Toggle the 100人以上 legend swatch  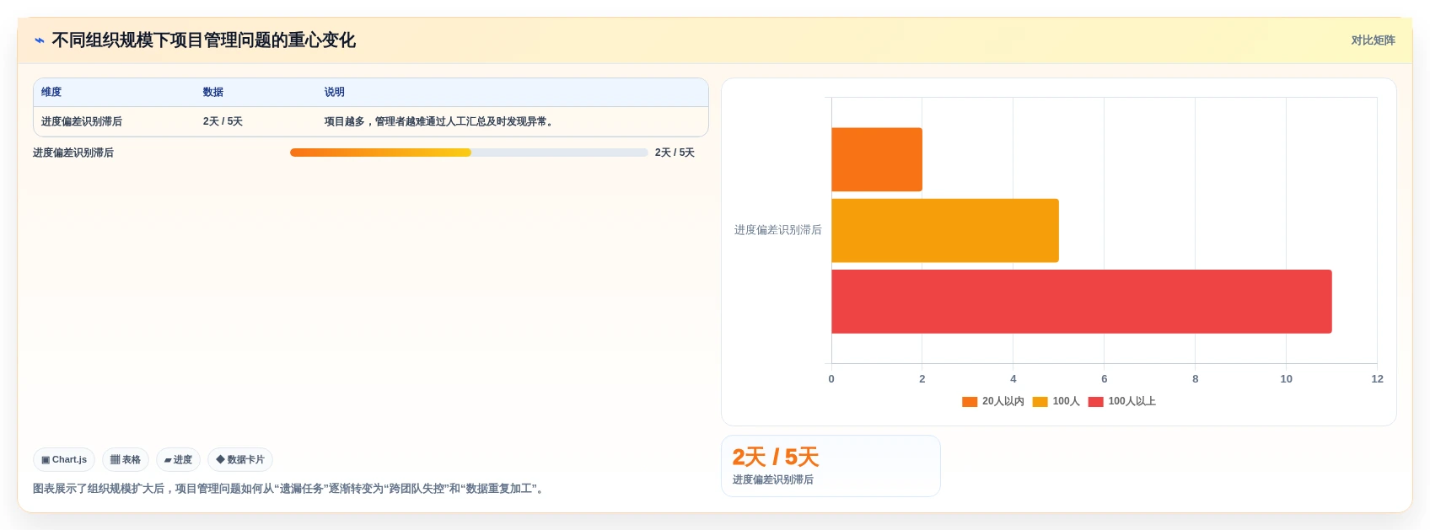[x=1095, y=402]
